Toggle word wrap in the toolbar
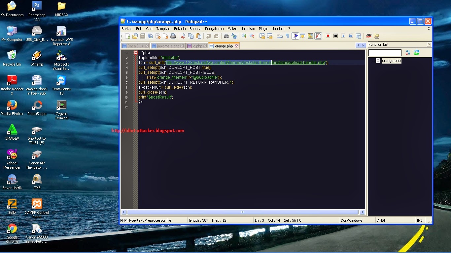Viewport: 451px width, 253px height. (x=280, y=36)
